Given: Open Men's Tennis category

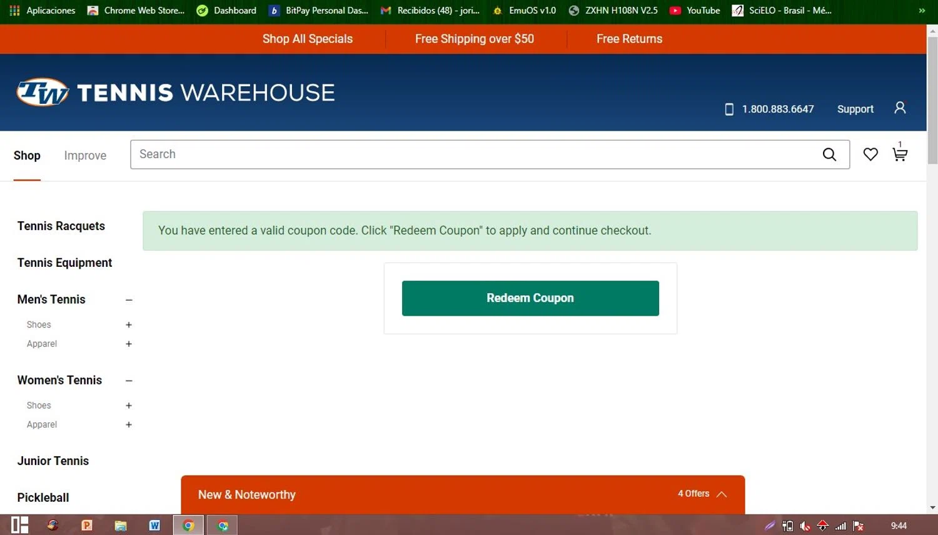Looking at the screenshot, I should point(51,299).
